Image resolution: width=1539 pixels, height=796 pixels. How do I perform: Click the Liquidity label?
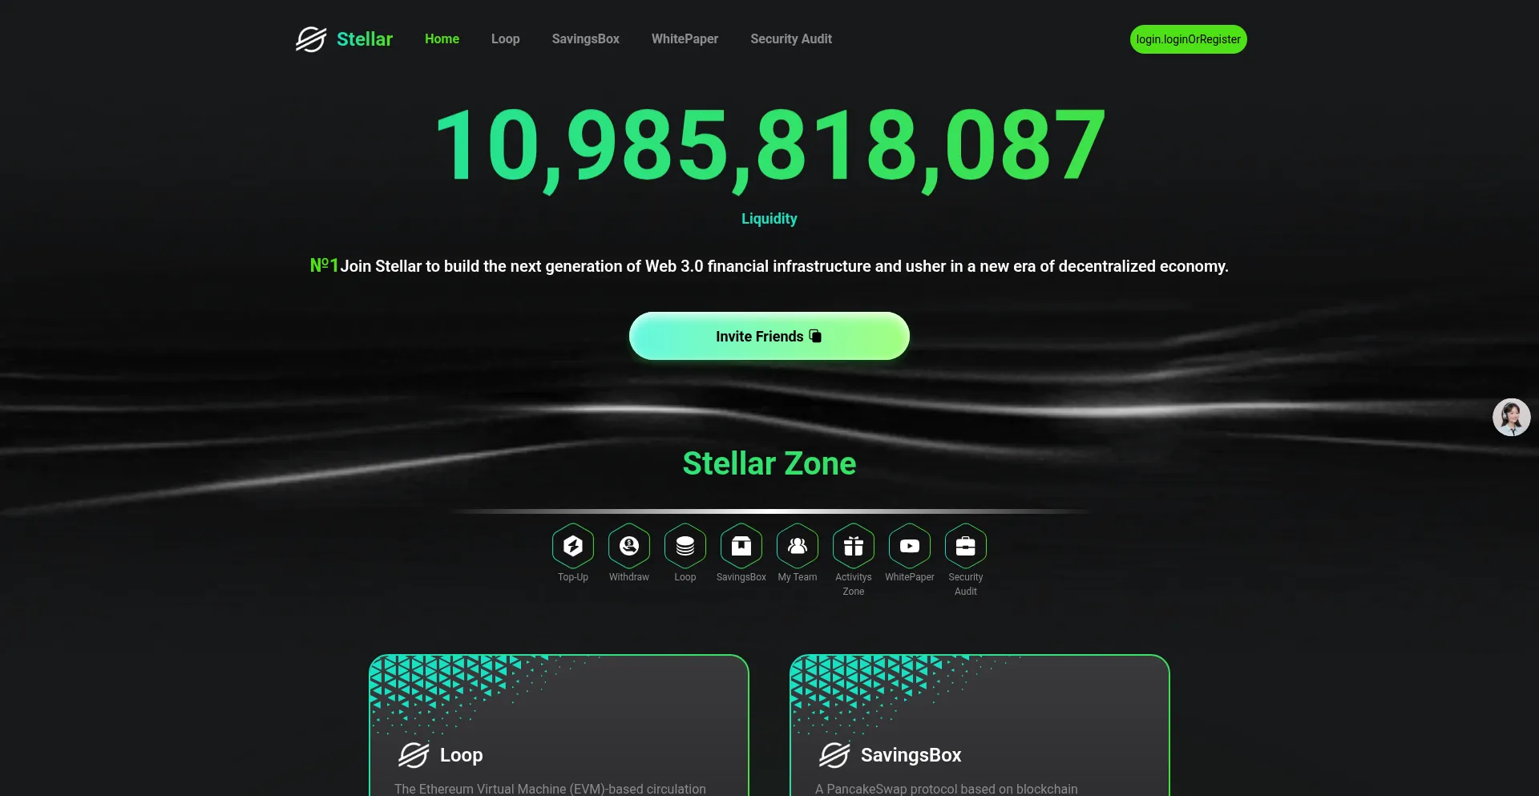point(769,219)
